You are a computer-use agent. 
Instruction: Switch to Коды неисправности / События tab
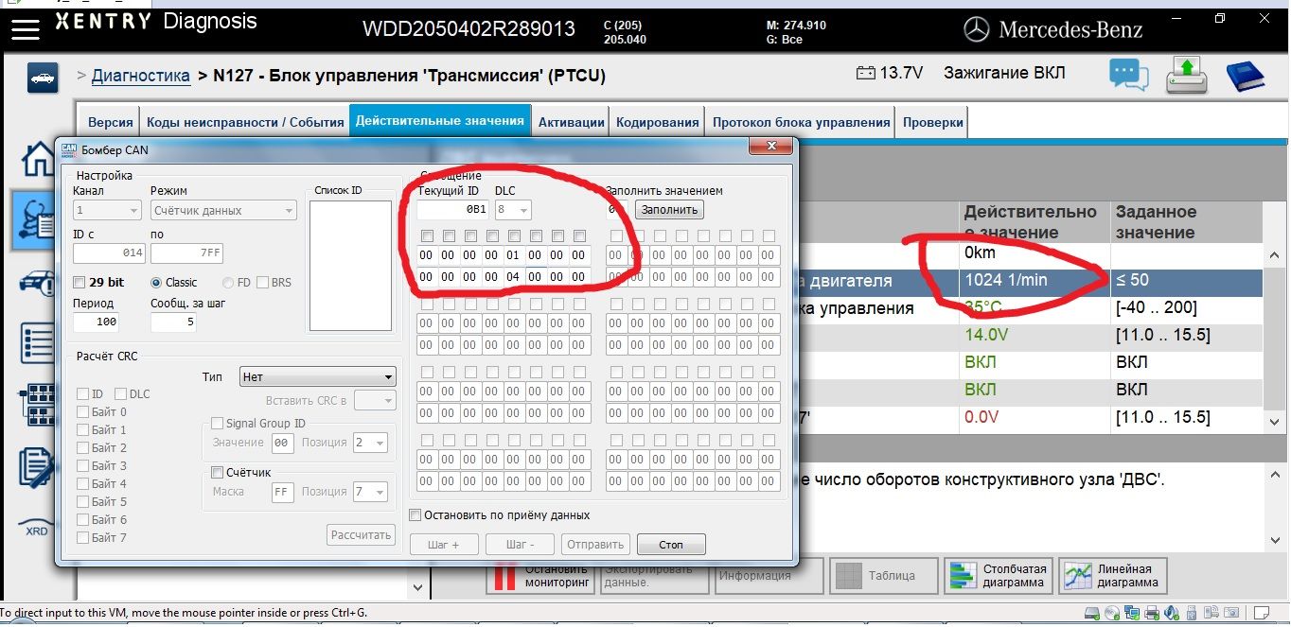point(244,122)
